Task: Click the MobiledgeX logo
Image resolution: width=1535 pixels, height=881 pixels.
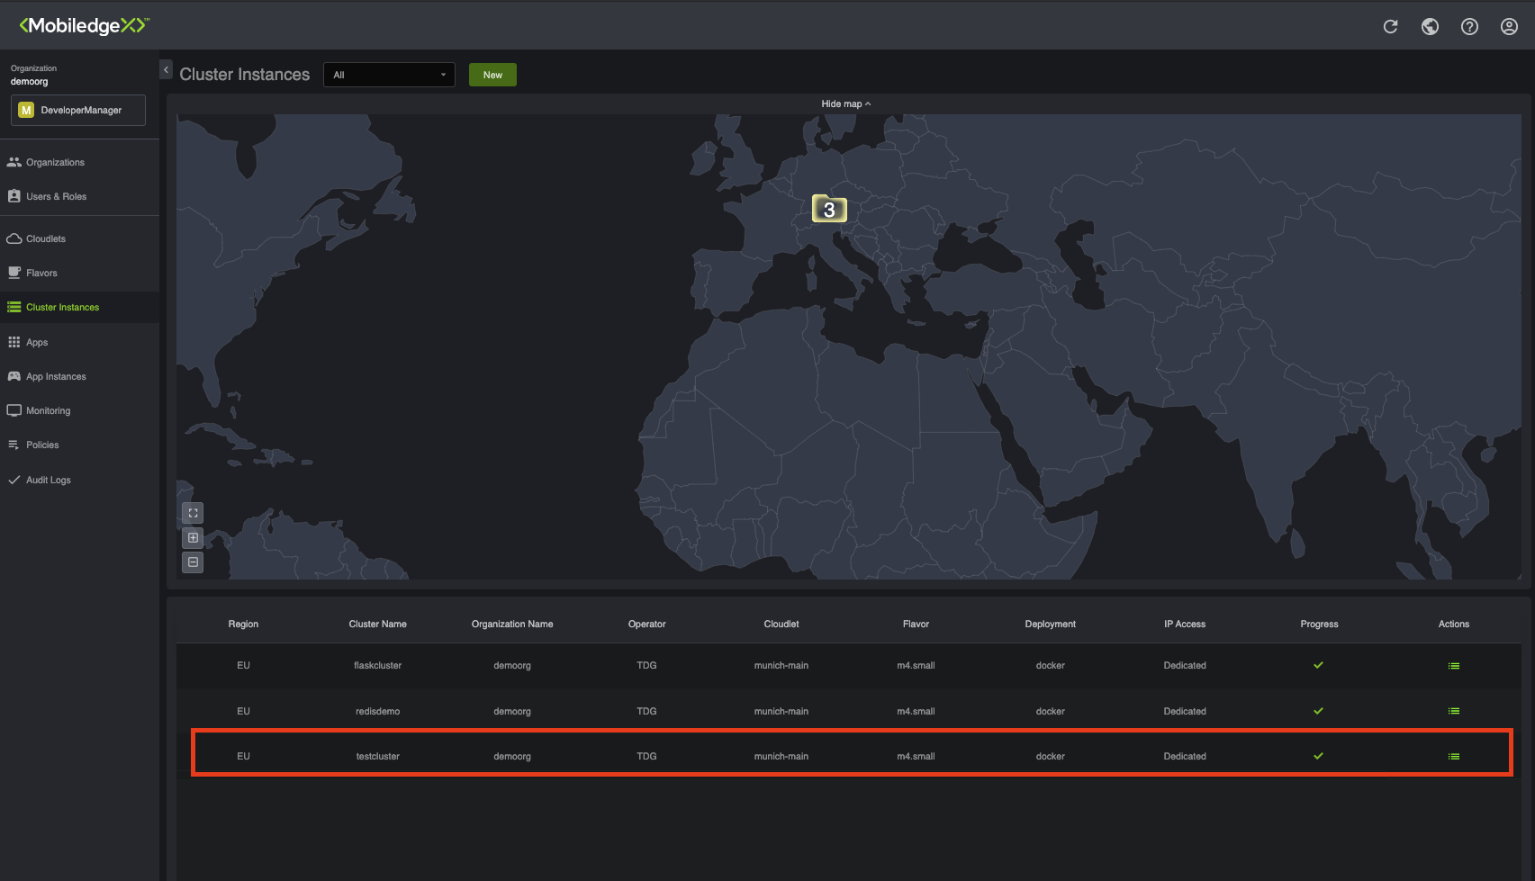Action: [84, 25]
